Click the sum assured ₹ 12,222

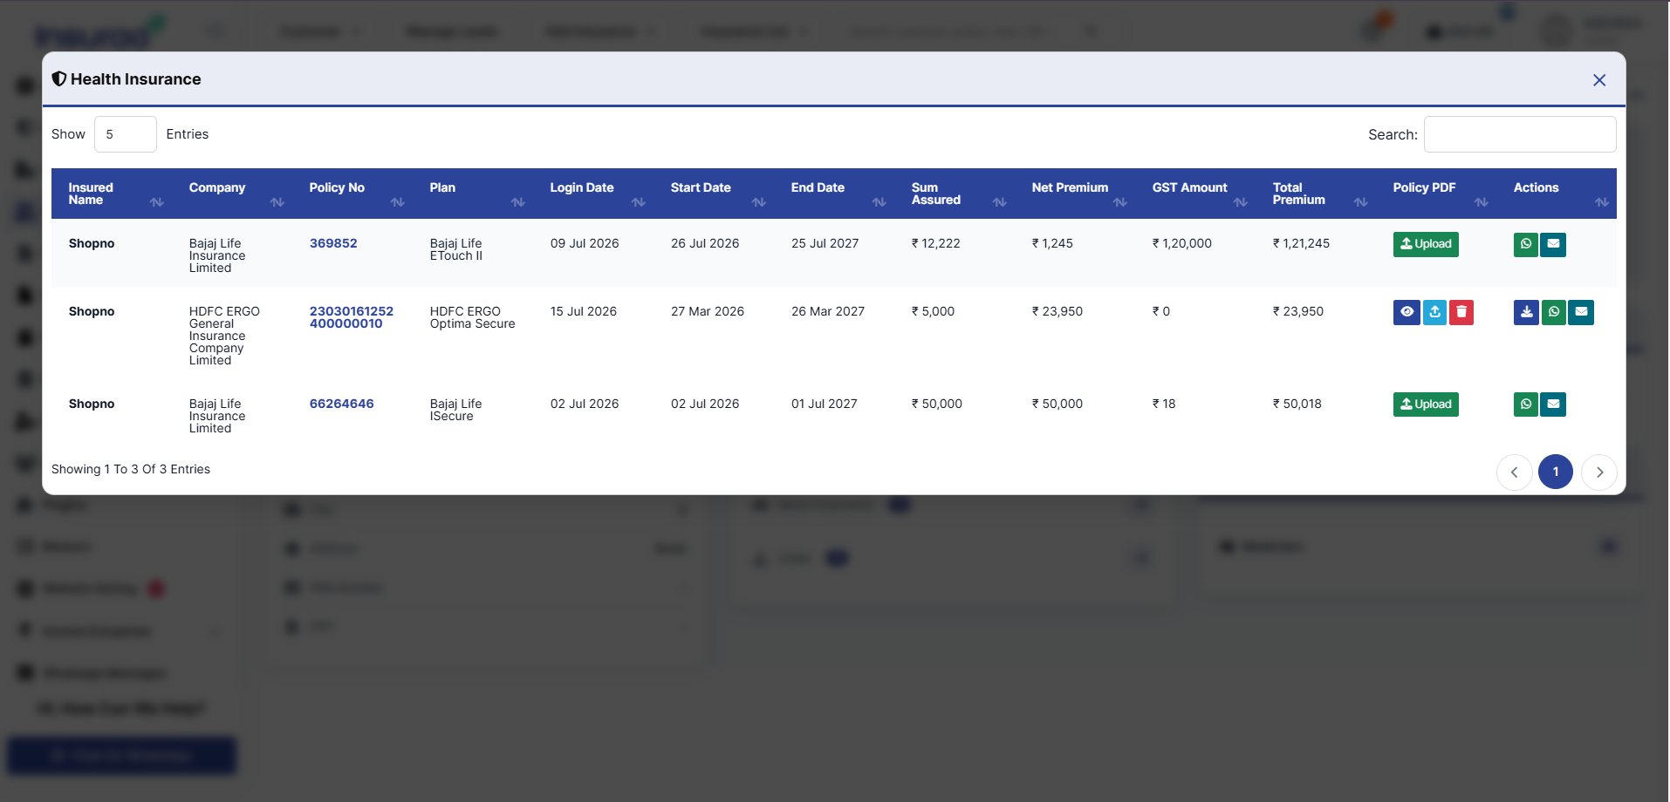tap(936, 243)
